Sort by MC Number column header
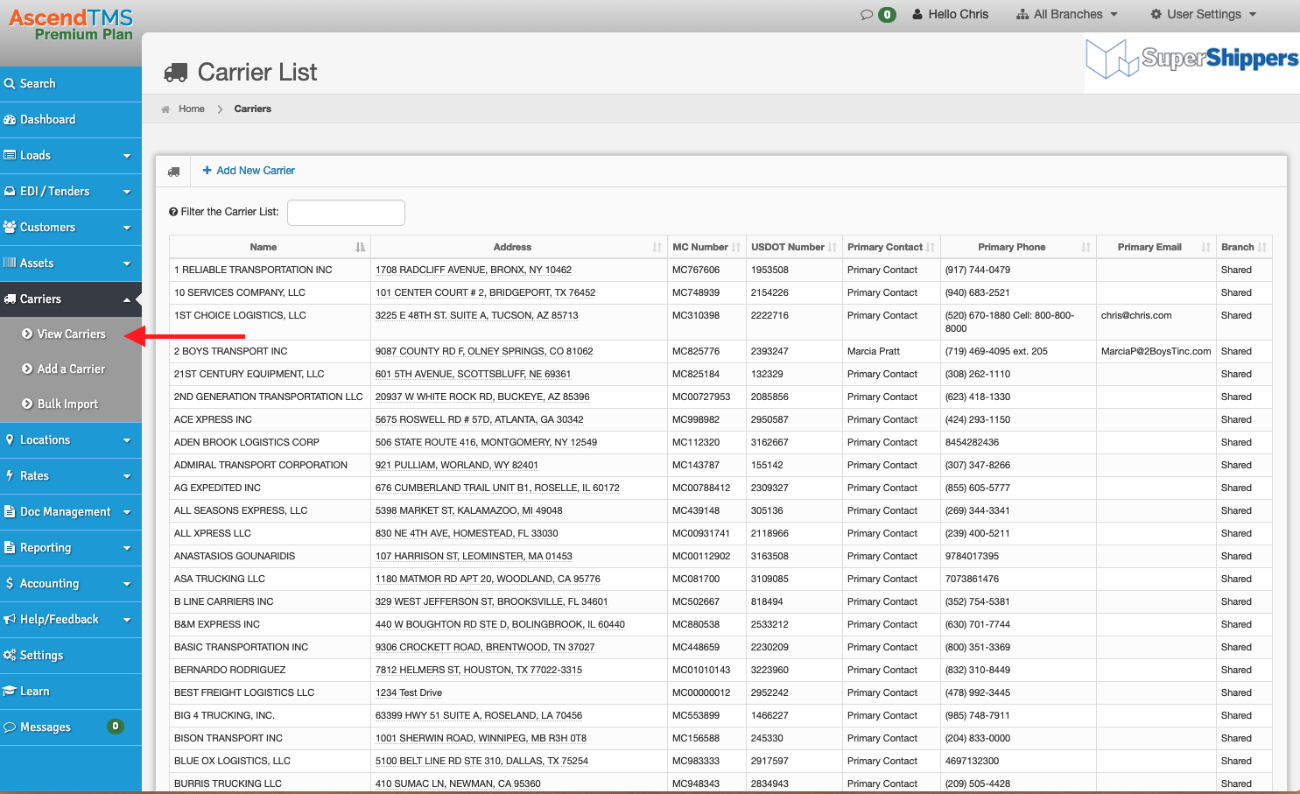The width and height of the screenshot is (1300, 794). coord(706,247)
